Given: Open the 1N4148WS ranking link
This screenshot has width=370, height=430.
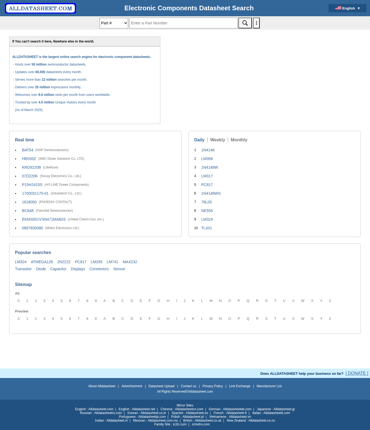Looking at the screenshot, I should point(211,193).
